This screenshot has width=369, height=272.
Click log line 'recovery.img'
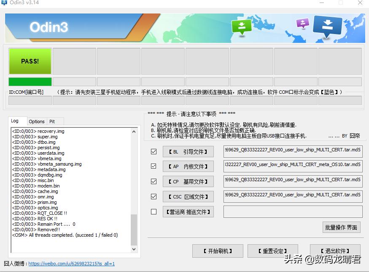coord(38,131)
